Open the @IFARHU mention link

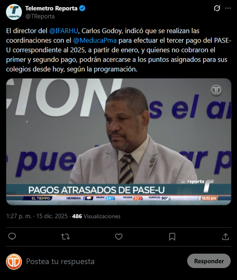click(x=64, y=31)
